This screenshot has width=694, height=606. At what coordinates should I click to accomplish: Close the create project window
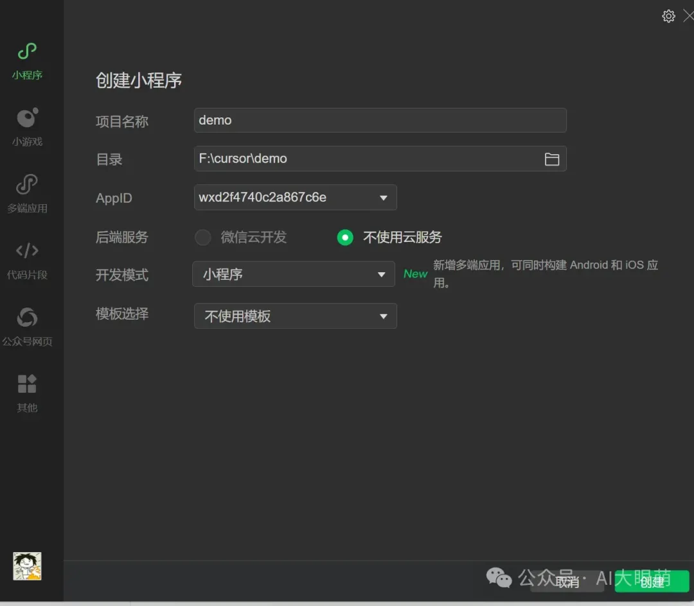click(x=688, y=16)
